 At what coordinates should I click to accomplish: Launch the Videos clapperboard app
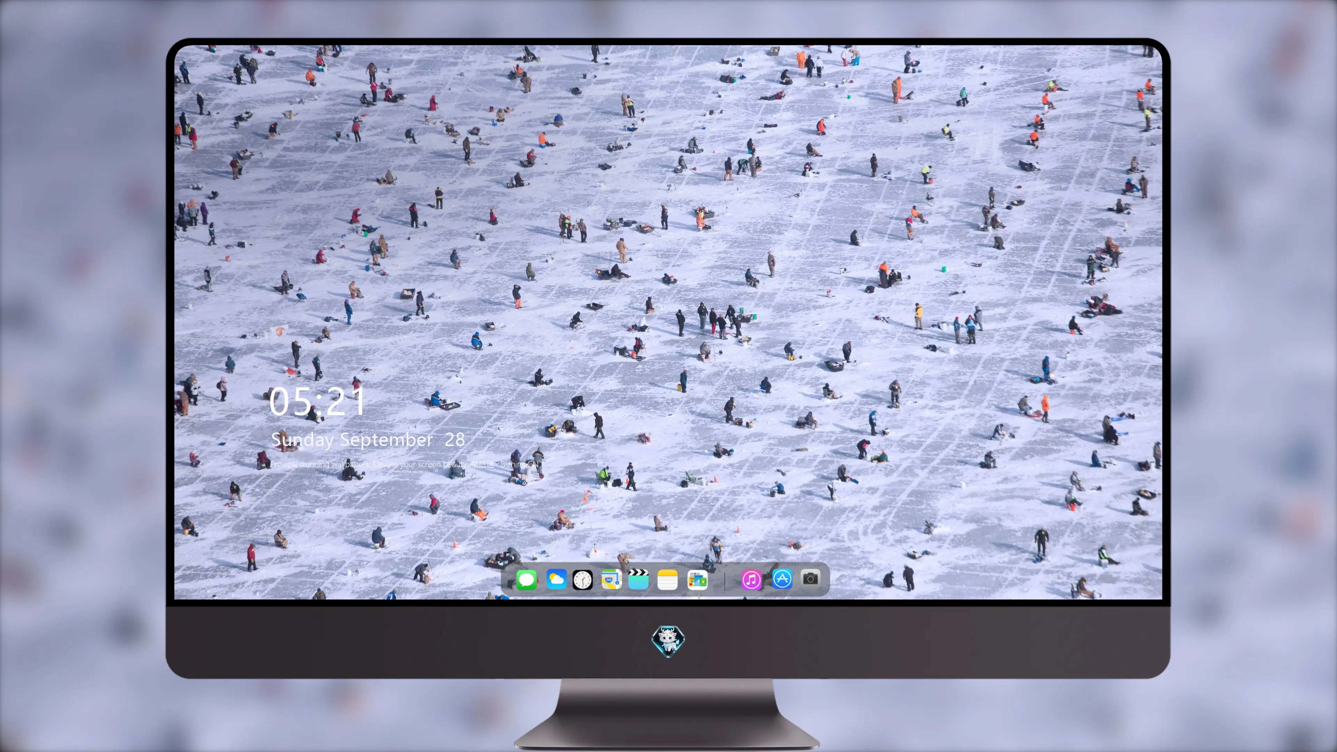[639, 579]
